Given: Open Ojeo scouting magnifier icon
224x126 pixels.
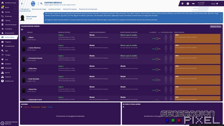Looking at the screenshot, I should click(x=2, y=51).
